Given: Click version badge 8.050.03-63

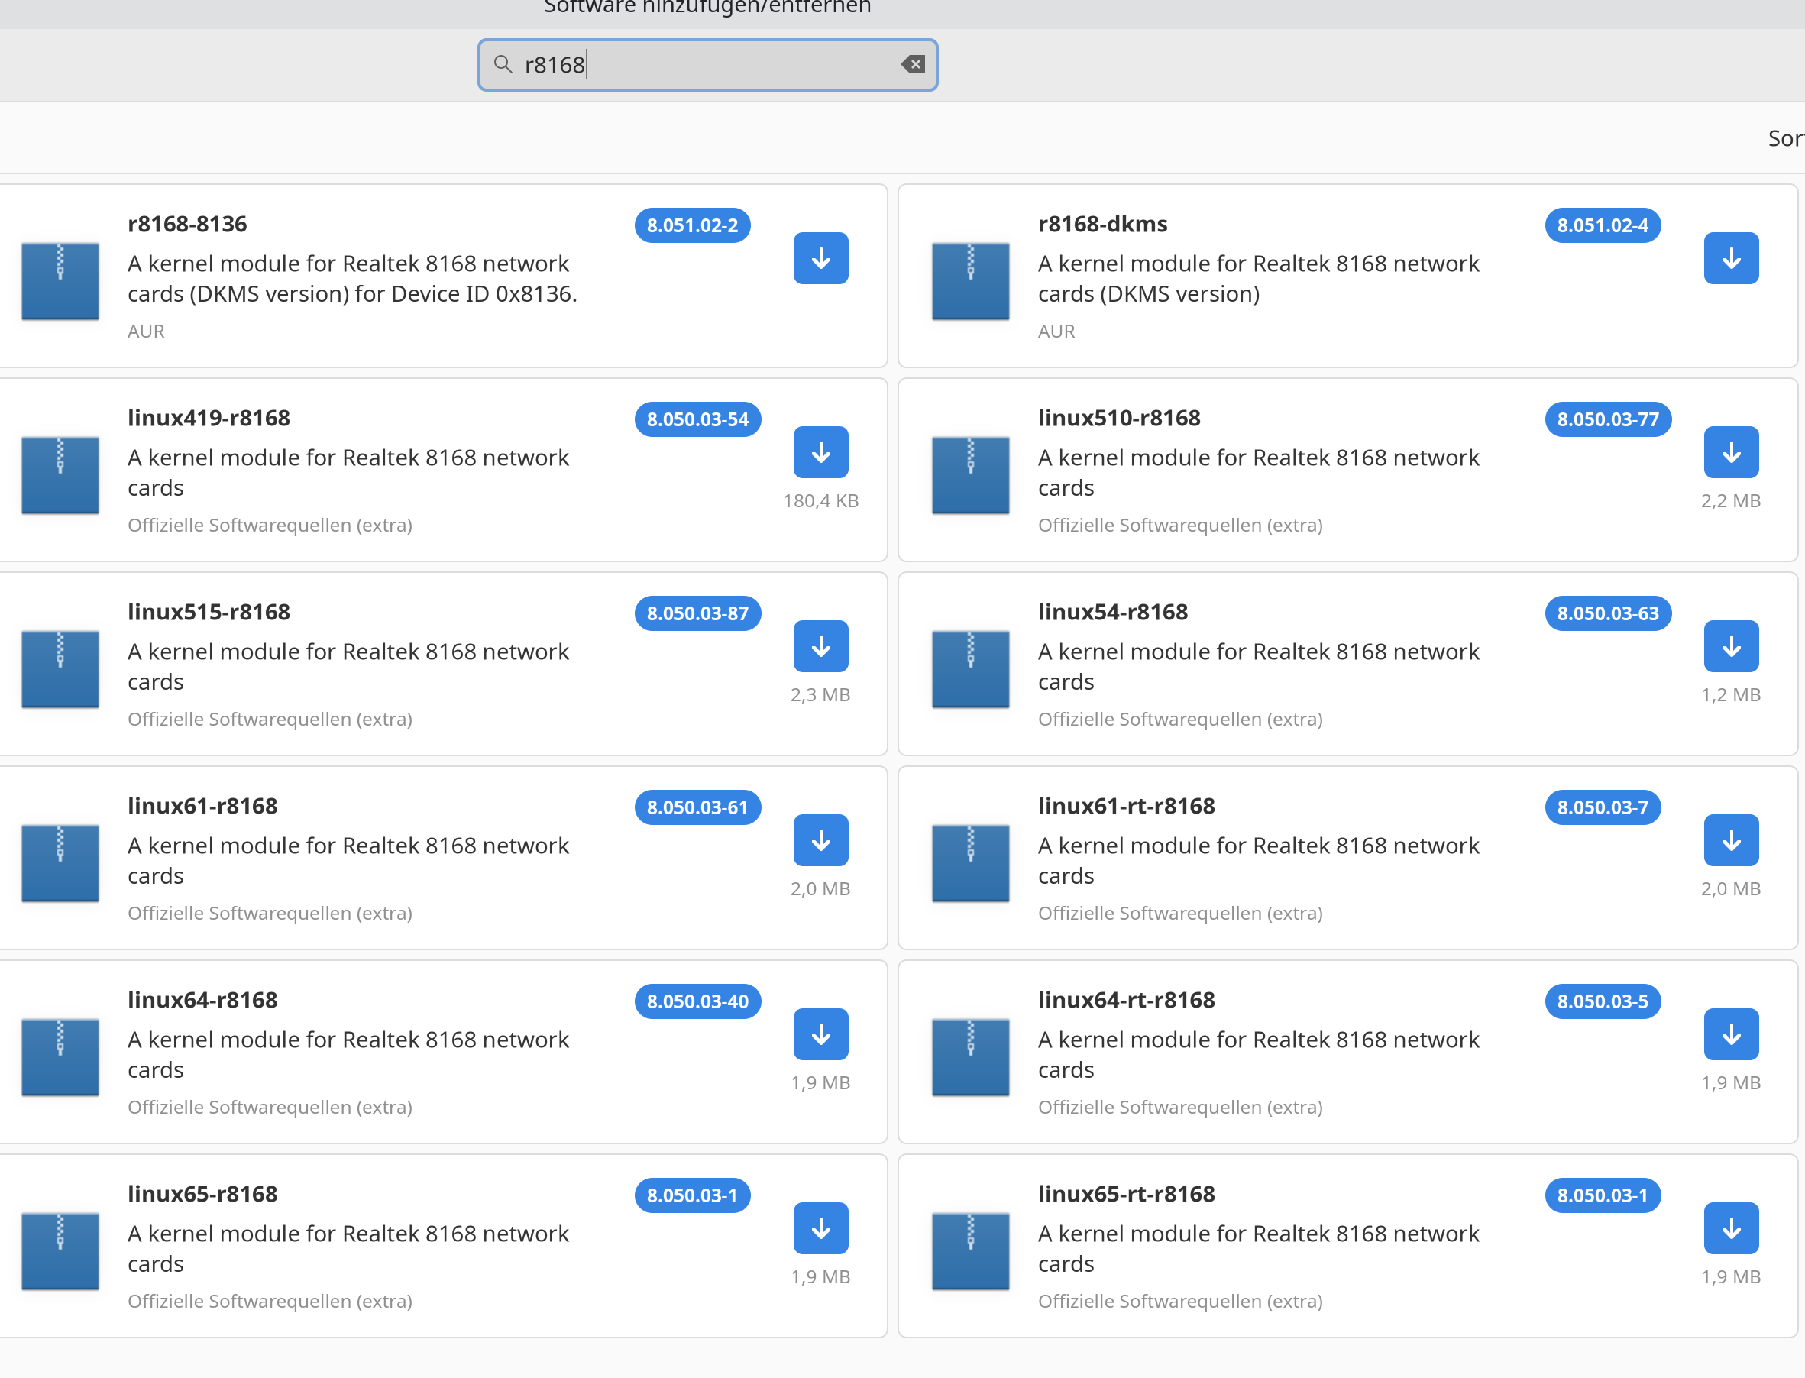Looking at the screenshot, I should pyautogui.click(x=1607, y=613).
